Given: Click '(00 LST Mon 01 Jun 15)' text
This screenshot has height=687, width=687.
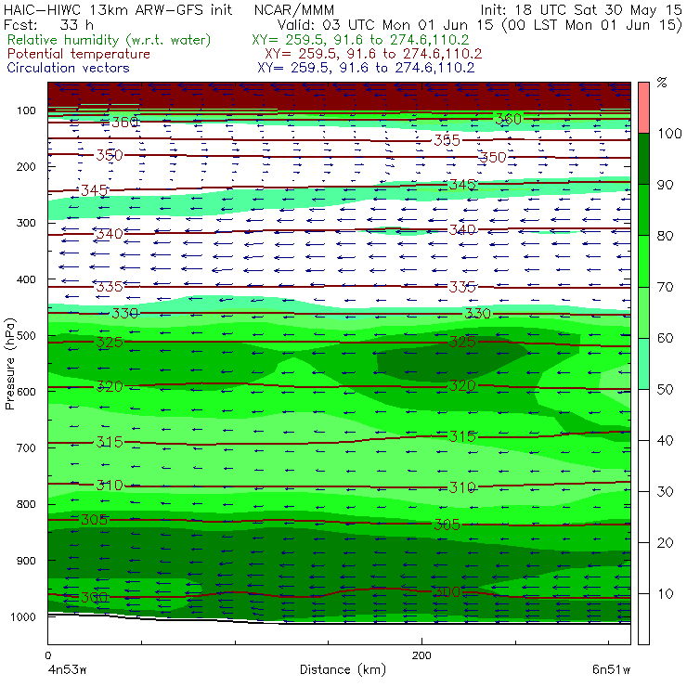Looking at the screenshot, I should coord(591,24).
